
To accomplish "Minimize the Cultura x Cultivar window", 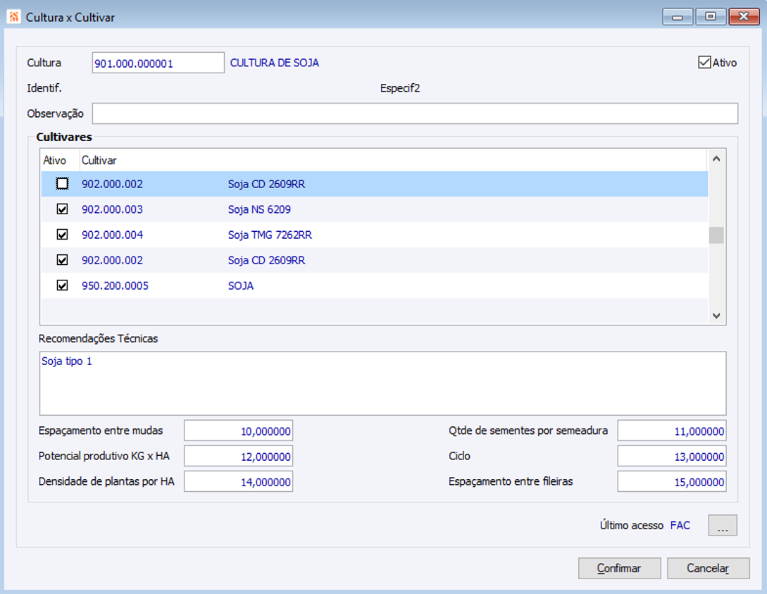I will (x=678, y=17).
